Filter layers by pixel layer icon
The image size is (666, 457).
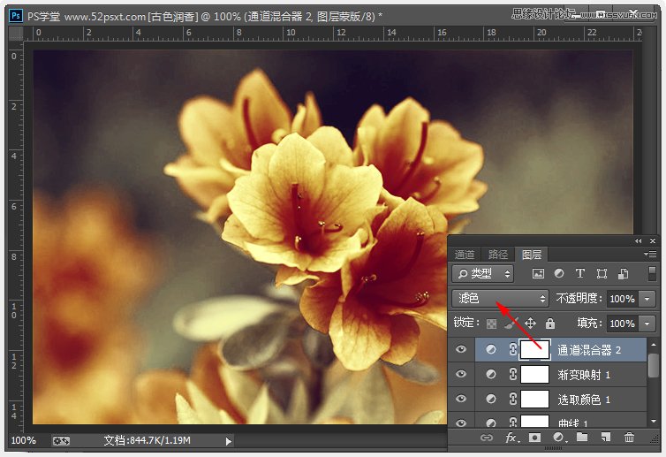tap(538, 274)
